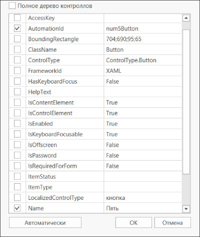
Task: Select the num5Button value cell
Action: (x=142, y=29)
